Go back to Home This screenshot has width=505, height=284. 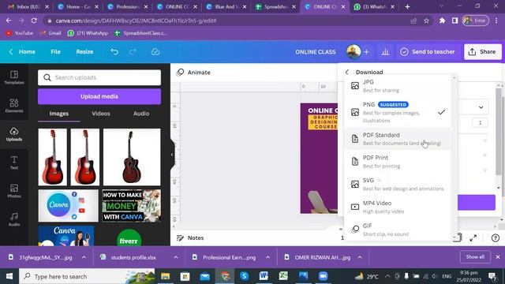tap(22, 51)
